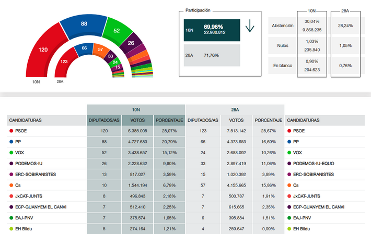Click ERC 28A votes 1.020.392
Image resolution: width=371 pixels, height=234 pixels.
coord(236,174)
